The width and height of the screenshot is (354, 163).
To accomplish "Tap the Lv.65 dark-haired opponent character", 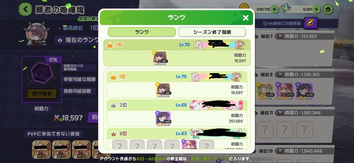I will 304,91.
